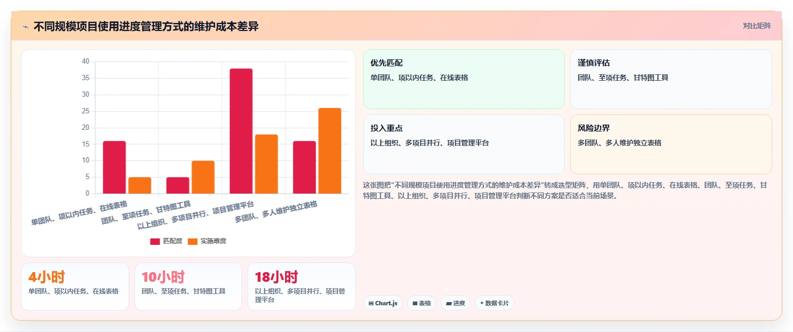Viewport: 793px width, 332px height.
Task: Click the red 匹配度 legend swatch
Action: (155, 241)
